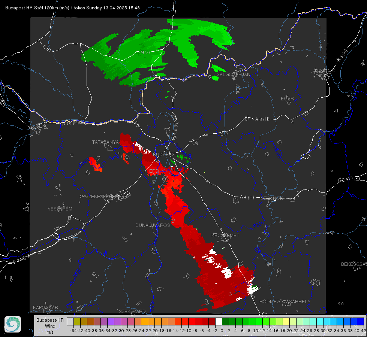
Task: Click the BEKESCSABA label at the map edge
Action: (354, 264)
